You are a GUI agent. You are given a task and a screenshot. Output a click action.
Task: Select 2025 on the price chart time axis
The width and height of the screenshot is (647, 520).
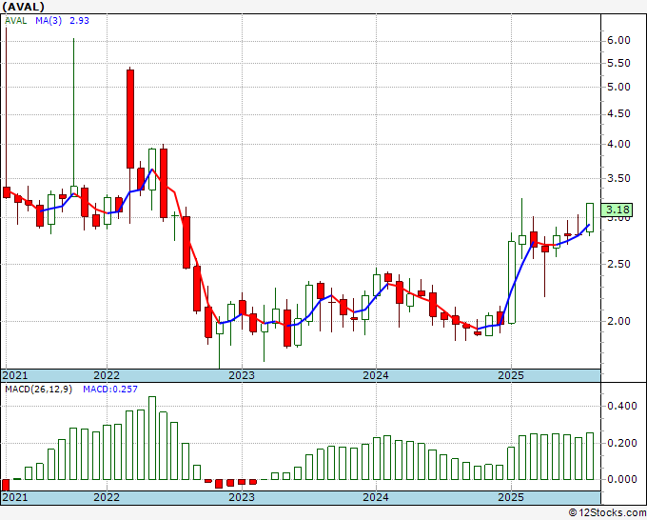point(511,375)
